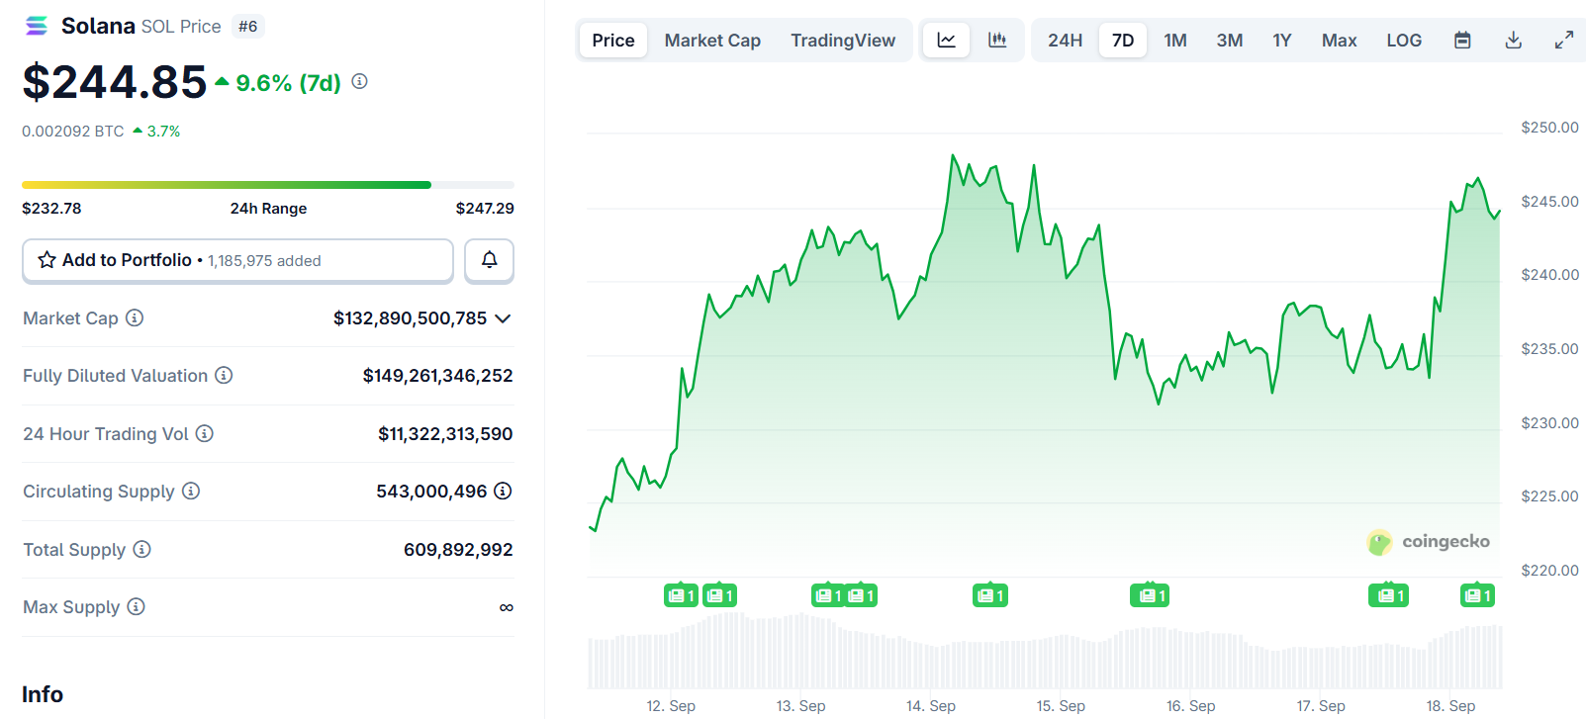This screenshot has width=1586, height=719.
Task: Set chart range to 3M
Action: click(1230, 41)
